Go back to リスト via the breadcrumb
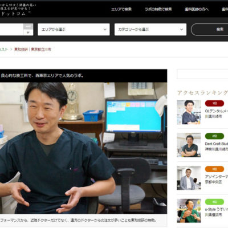This screenshot has height=228, width=228. click(x=4, y=50)
